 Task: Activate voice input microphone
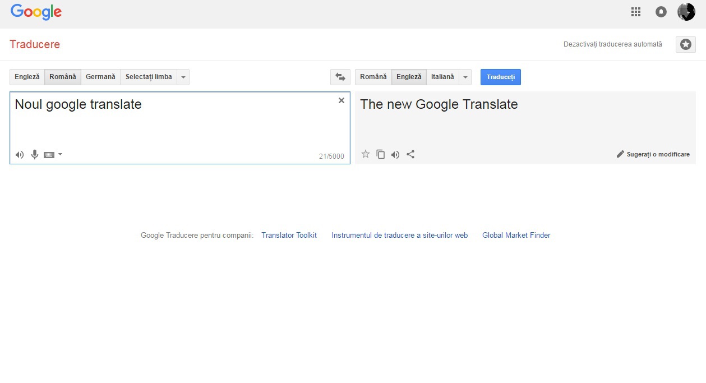click(x=35, y=155)
